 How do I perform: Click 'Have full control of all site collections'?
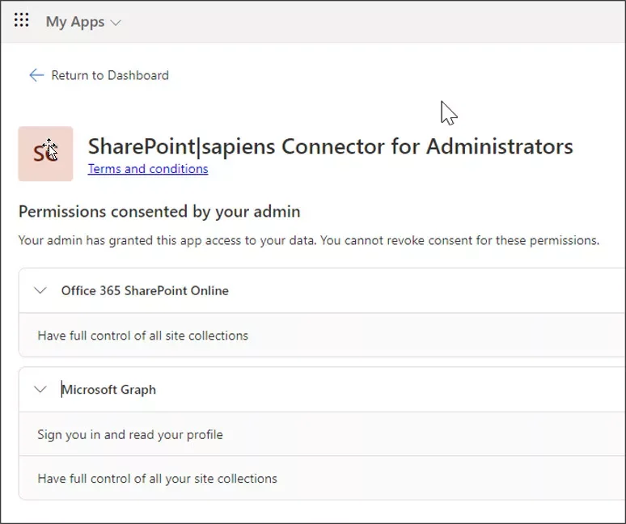coord(143,336)
